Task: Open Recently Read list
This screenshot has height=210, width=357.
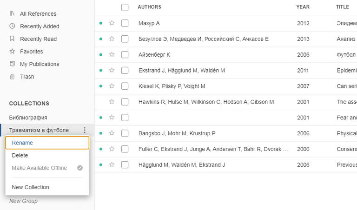Action: coord(38,39)
